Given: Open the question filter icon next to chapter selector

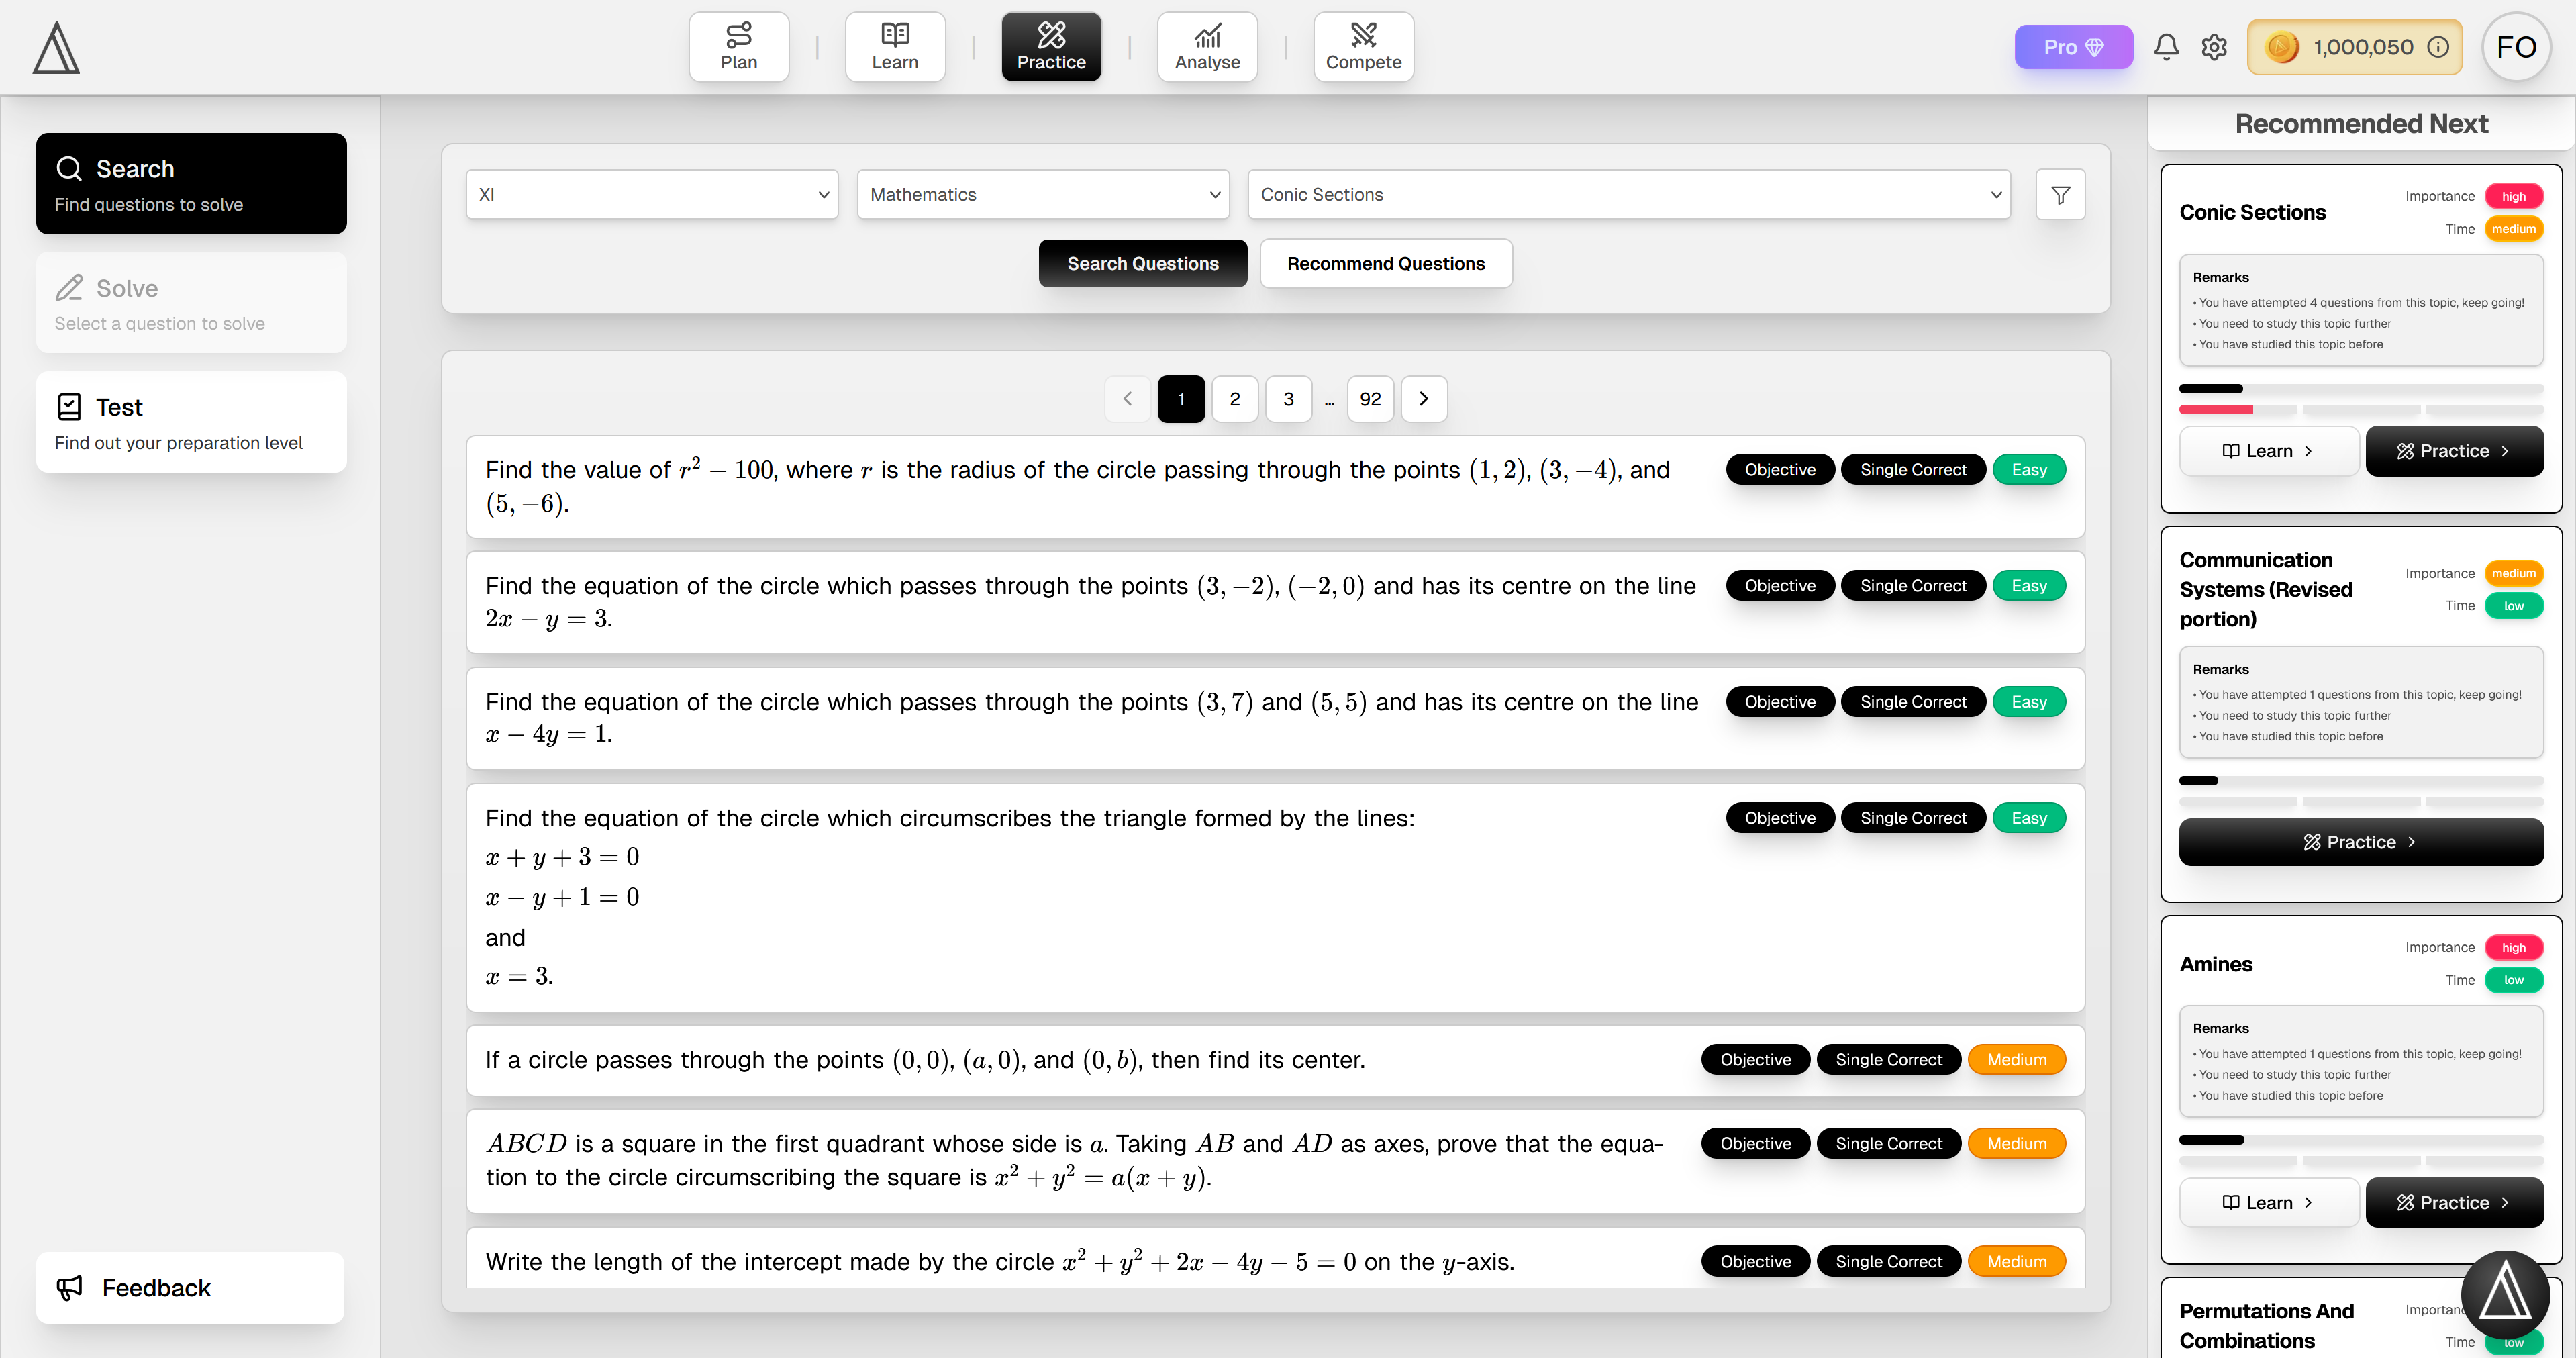Looking at the screenshot, I should [x=2060, y=194].
